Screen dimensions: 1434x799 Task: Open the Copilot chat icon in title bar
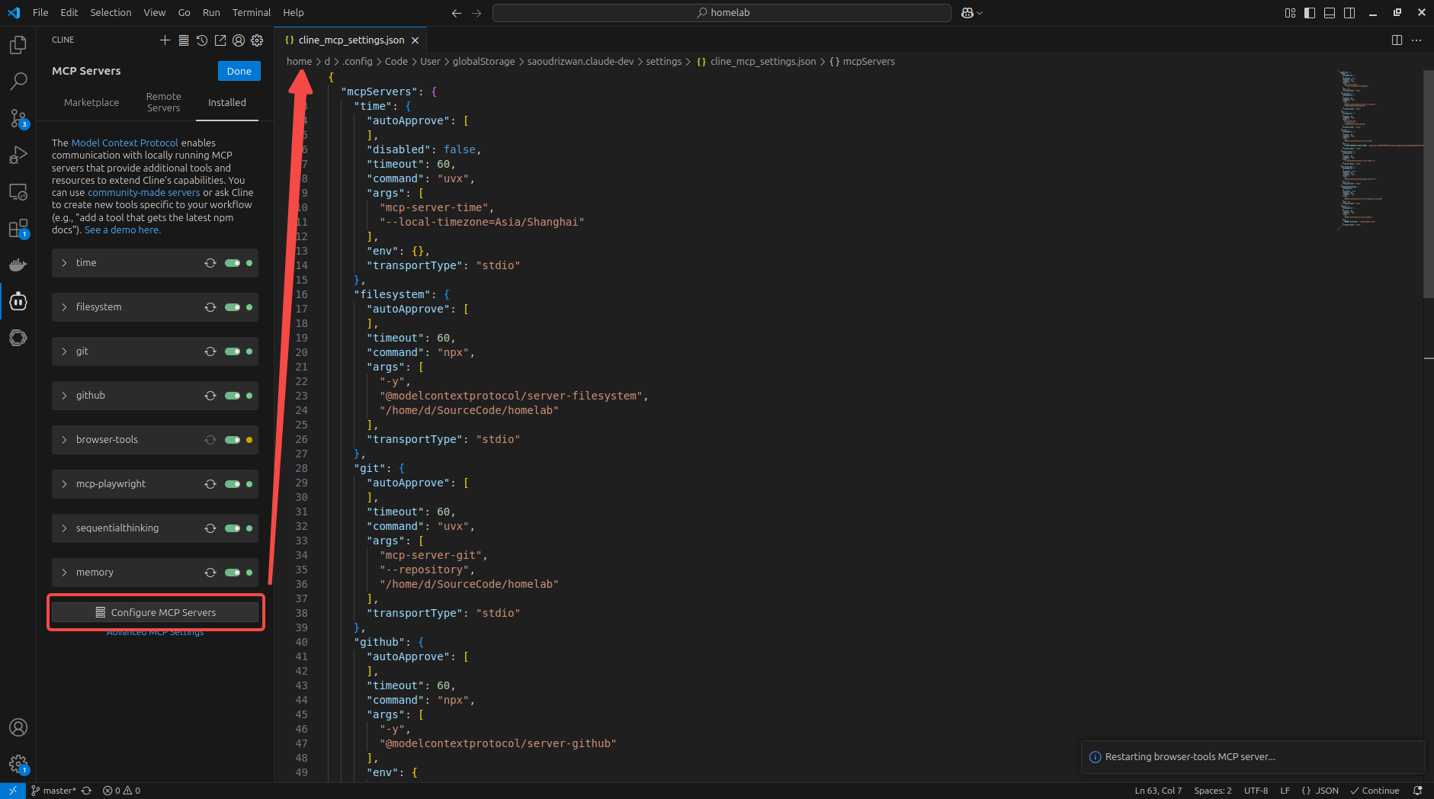click(x=967, y=13)
